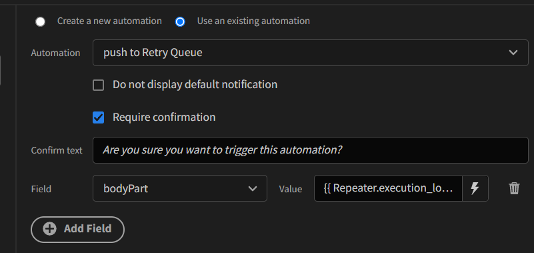Delete the bodyPart field with trash icon
The height and width of the screenshot is (253, 534).
514,188
